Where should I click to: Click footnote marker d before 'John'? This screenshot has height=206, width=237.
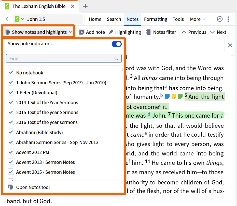coord(149,114)
